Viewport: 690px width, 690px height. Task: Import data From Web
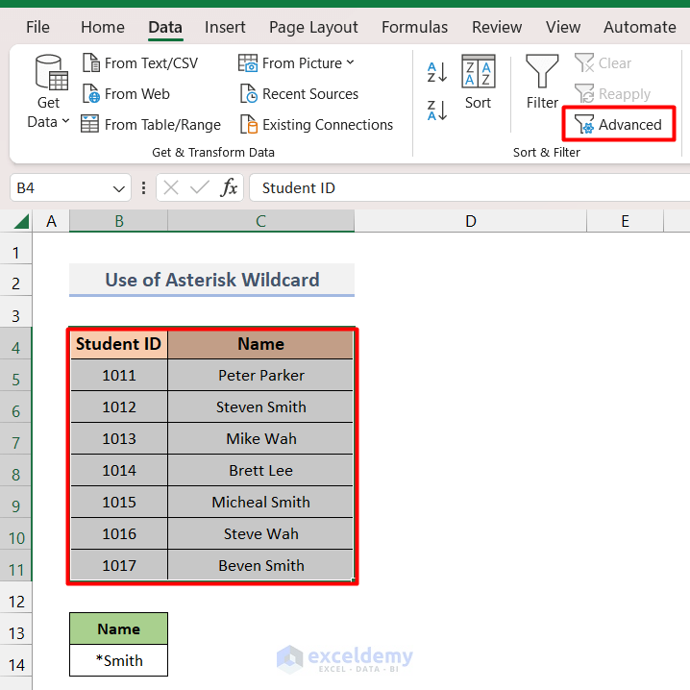(126, 94)
